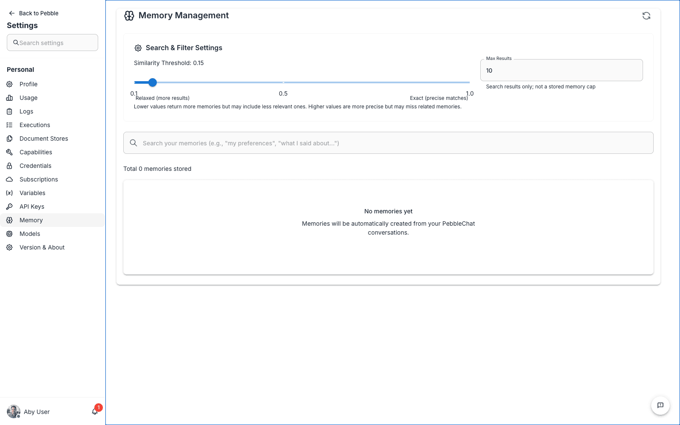The image size is (680, 425).
Task: Click the Subscriptions cloud icon
Action: pos(9,179)
